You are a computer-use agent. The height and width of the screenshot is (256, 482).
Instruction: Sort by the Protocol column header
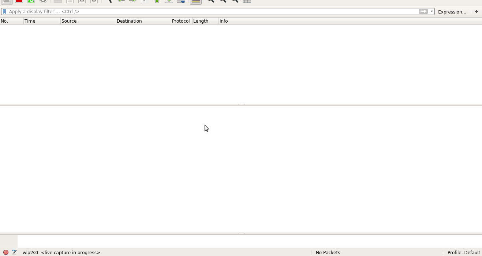pyautogui.click(x=182, y=21)
